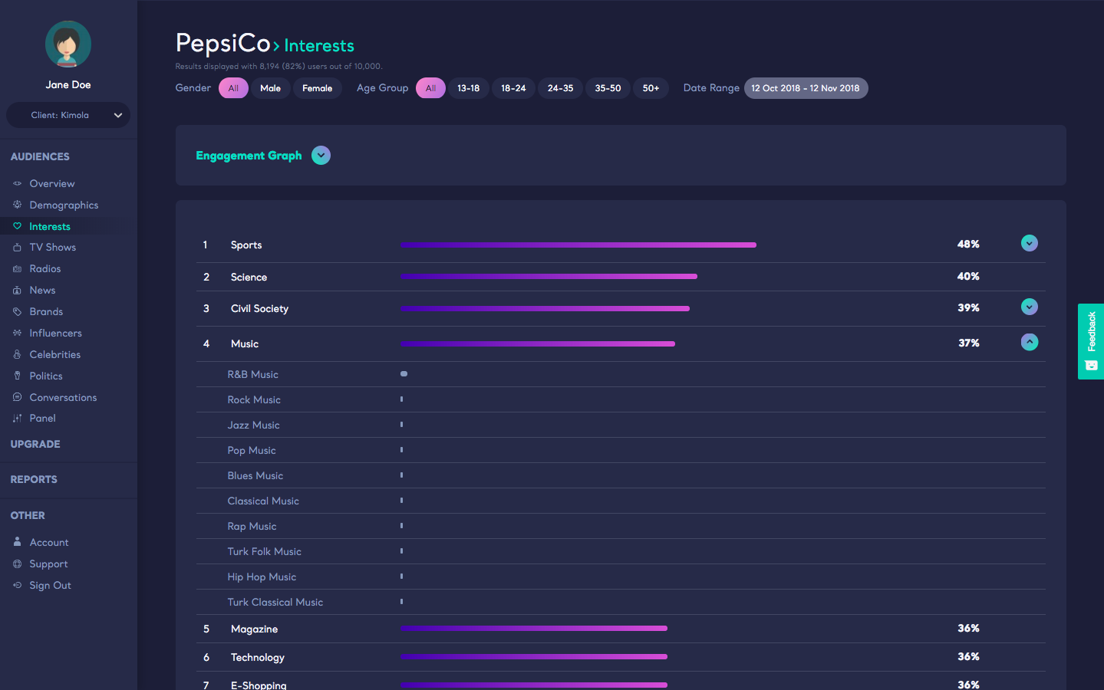Filter by age group 18-24
Screen dimensions: 1104x690
513,88
